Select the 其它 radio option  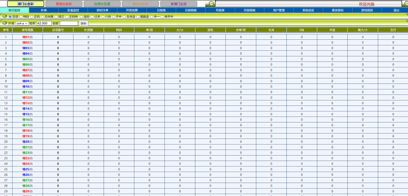(x=56, y=16)
